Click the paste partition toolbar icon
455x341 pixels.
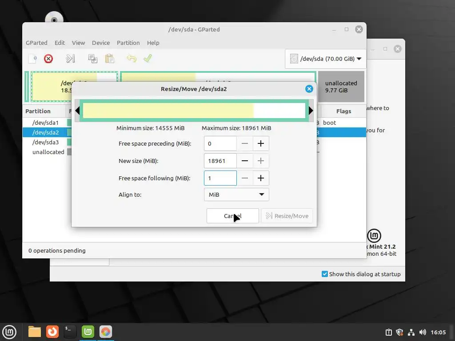pos(109,59)
